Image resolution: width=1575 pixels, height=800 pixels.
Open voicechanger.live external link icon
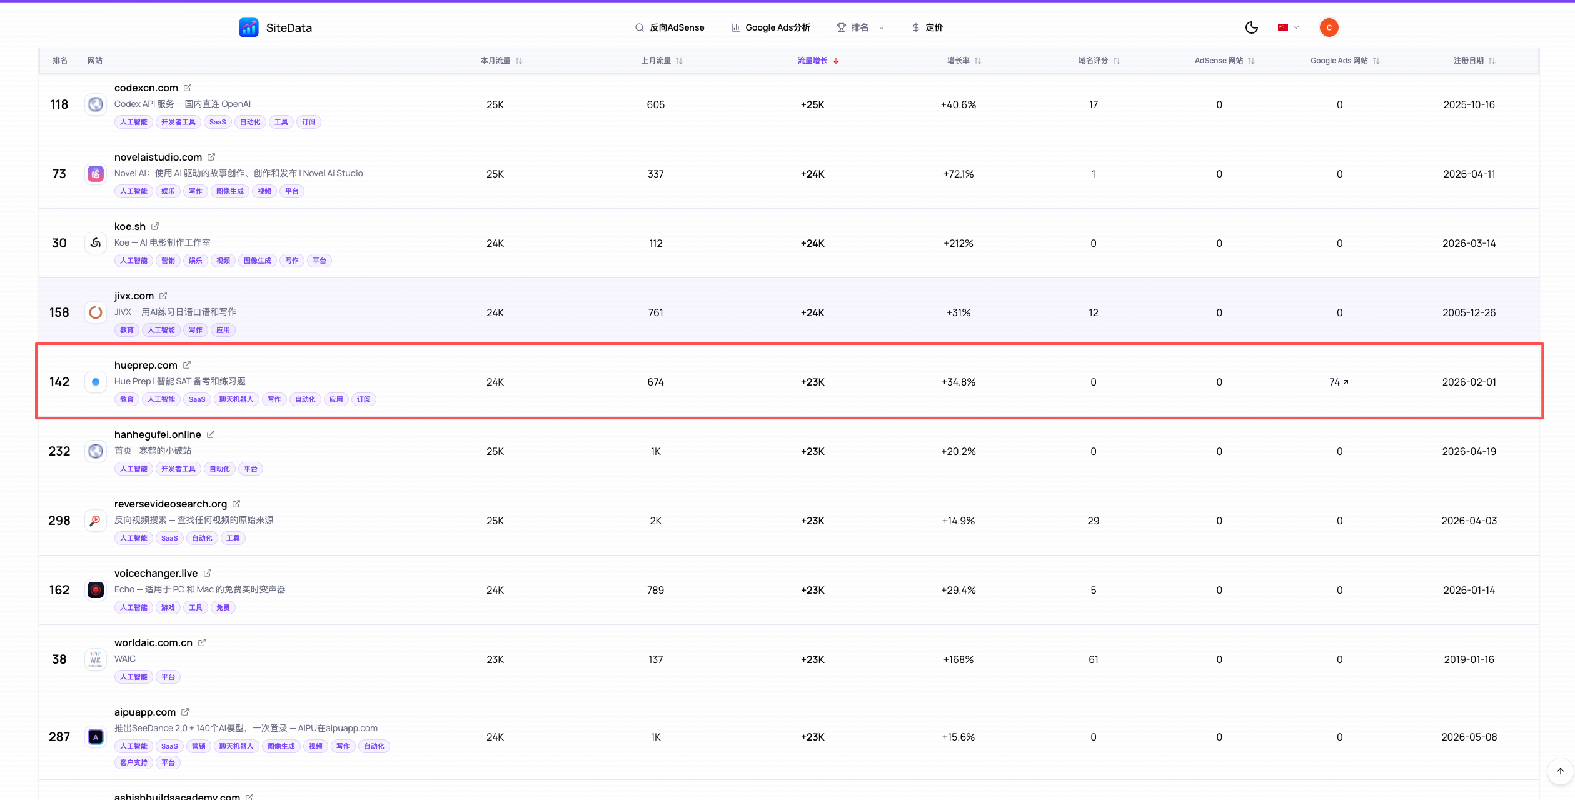pos(208,573)
